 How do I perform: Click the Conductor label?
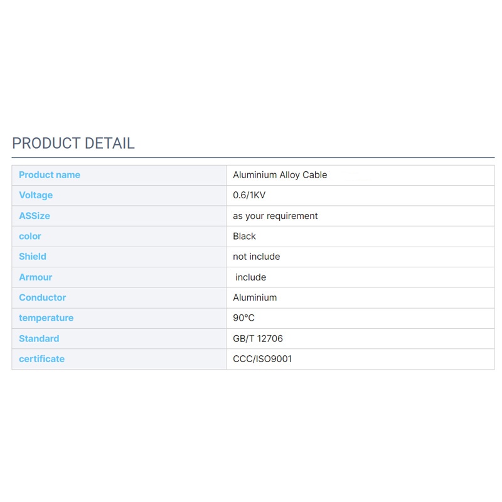[42, 297]
